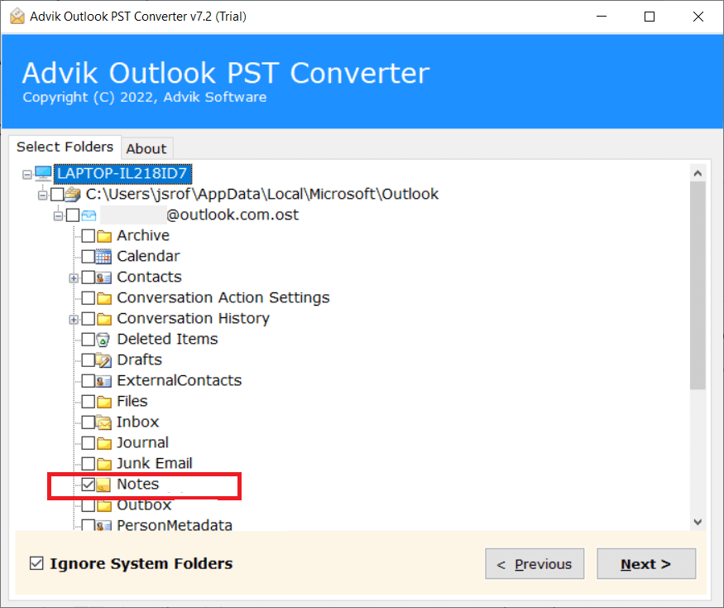This screenshot has width=724, height=608.
Task: Check the @outlook.com.ost file checkbox
Action: tap(73, 215)
